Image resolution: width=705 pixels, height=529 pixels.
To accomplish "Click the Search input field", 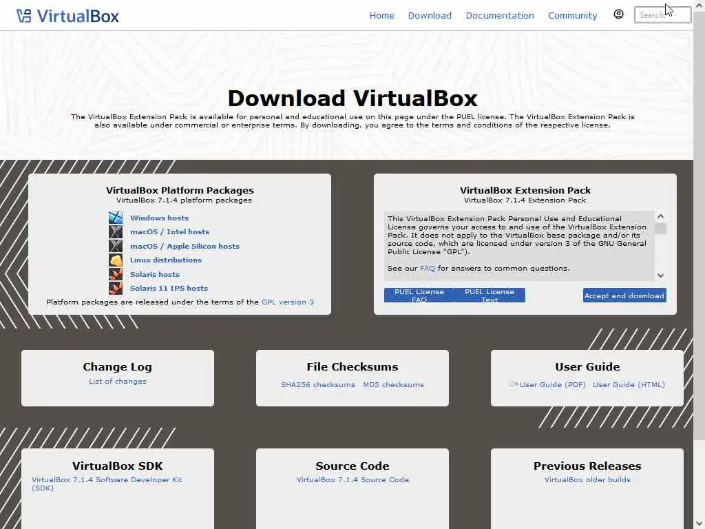I will [662, 15].
